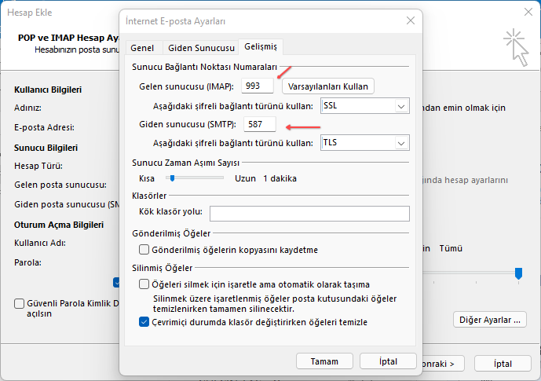
Task: Close the İnternet E-posta Ayarları dialog
Action: pos(410,21)
